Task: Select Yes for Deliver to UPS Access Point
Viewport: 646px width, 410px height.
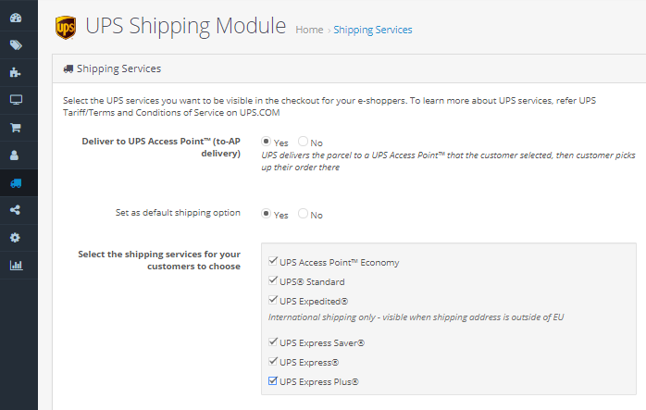Action: (266, 142)
